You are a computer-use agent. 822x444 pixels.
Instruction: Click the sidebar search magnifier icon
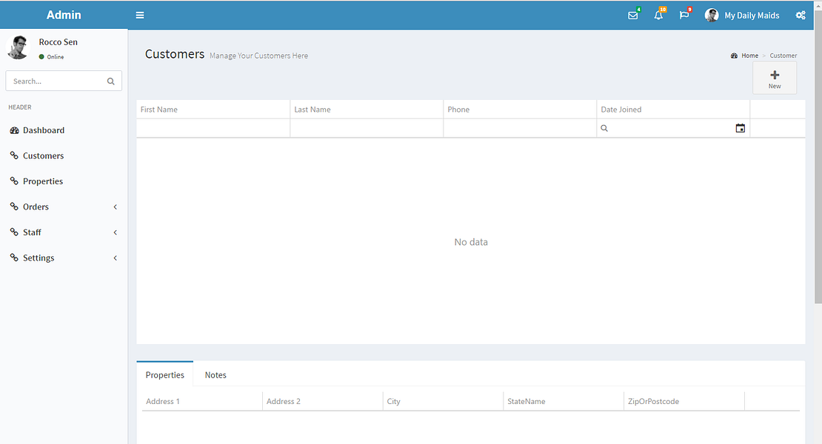pos(110,81)
